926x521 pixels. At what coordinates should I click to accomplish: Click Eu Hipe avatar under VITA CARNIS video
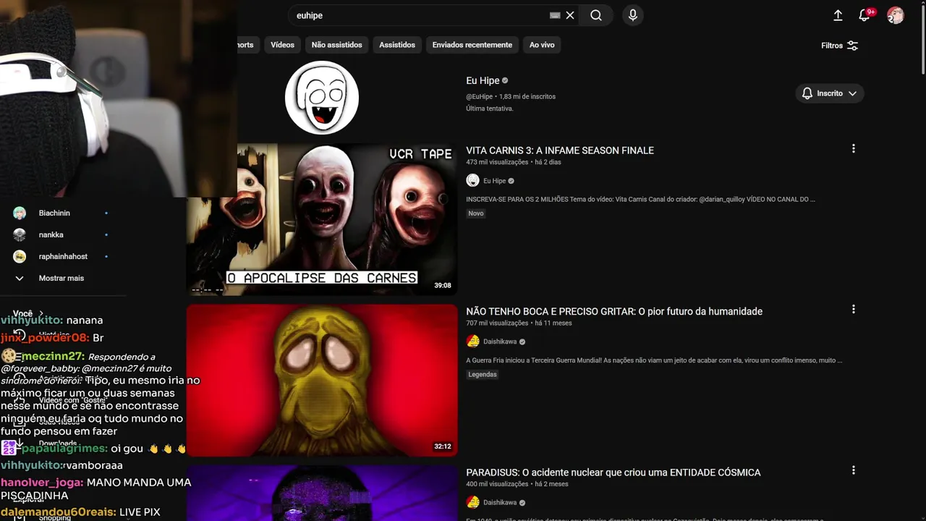click(x=472, y=181)
